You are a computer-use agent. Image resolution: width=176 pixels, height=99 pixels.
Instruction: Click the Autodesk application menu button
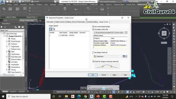2,2
